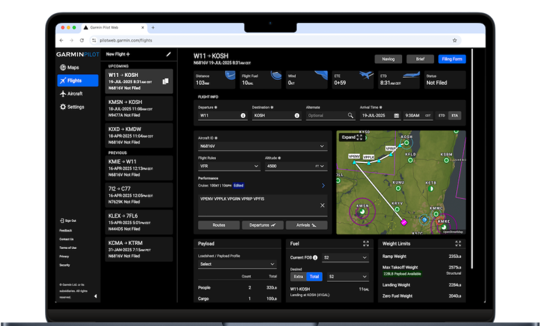The width and height of the screenshot is (541, 326).
Task: Open the Filing Form
Action: pos(452,59)
